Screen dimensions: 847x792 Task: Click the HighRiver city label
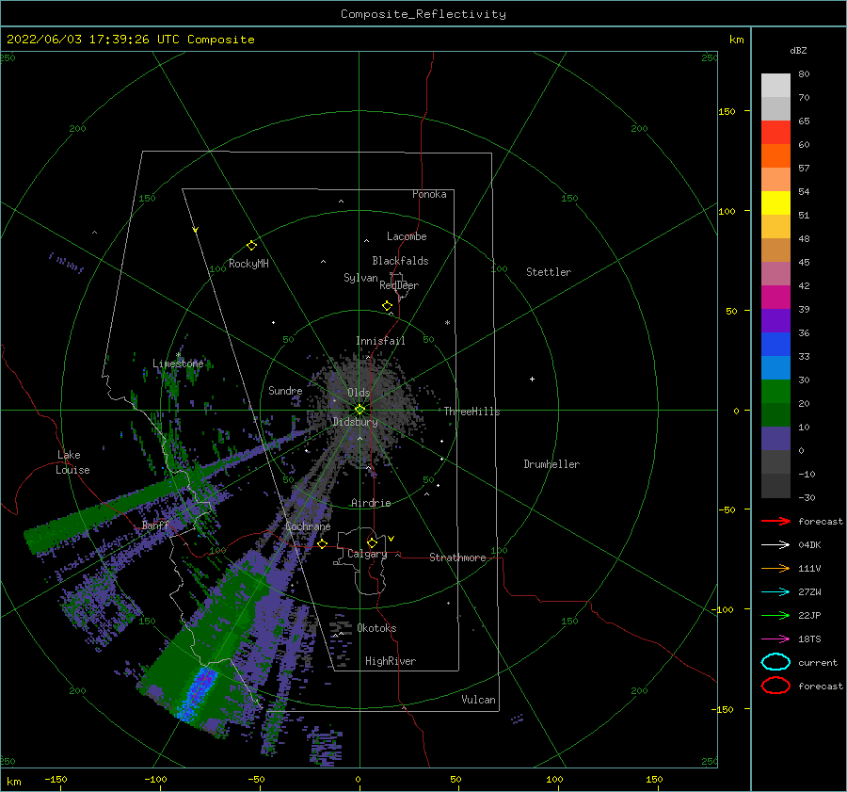391,661
